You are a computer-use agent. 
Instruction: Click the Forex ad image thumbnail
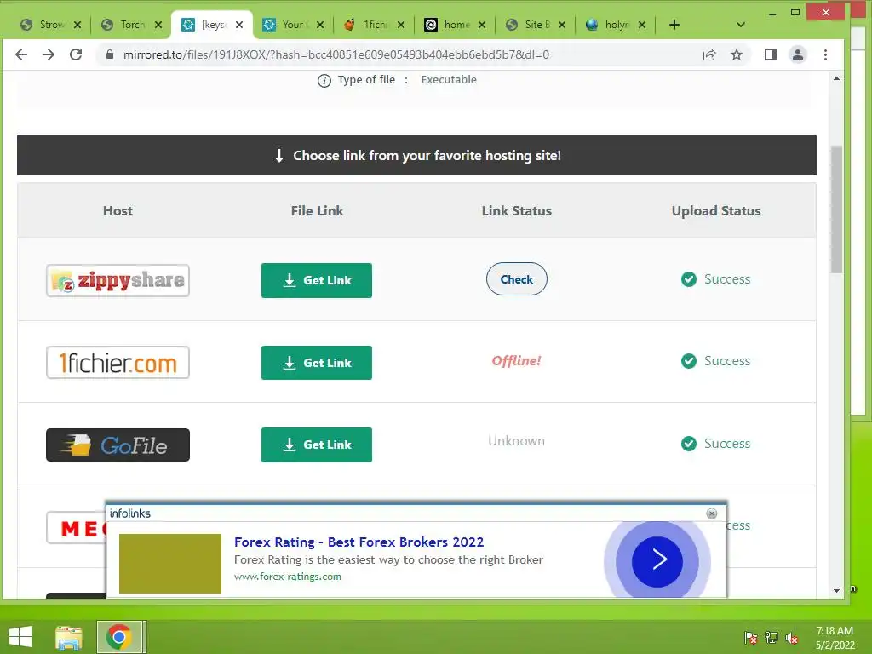pyautogui.click(x=170, y=564)
